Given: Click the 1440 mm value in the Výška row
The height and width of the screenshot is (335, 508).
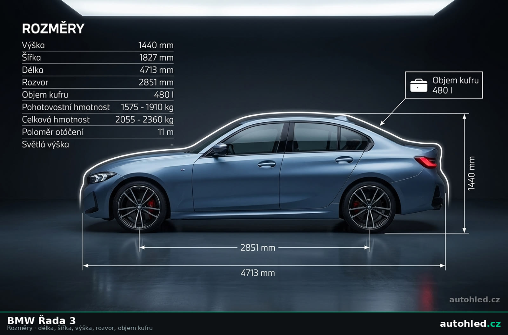Looking at the screenshot, I should 156,45.
